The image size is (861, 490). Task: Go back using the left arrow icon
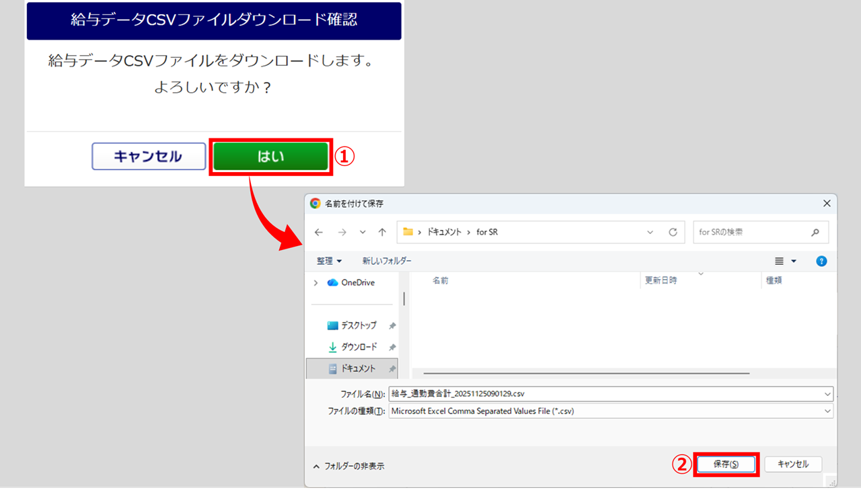(319, 232)
